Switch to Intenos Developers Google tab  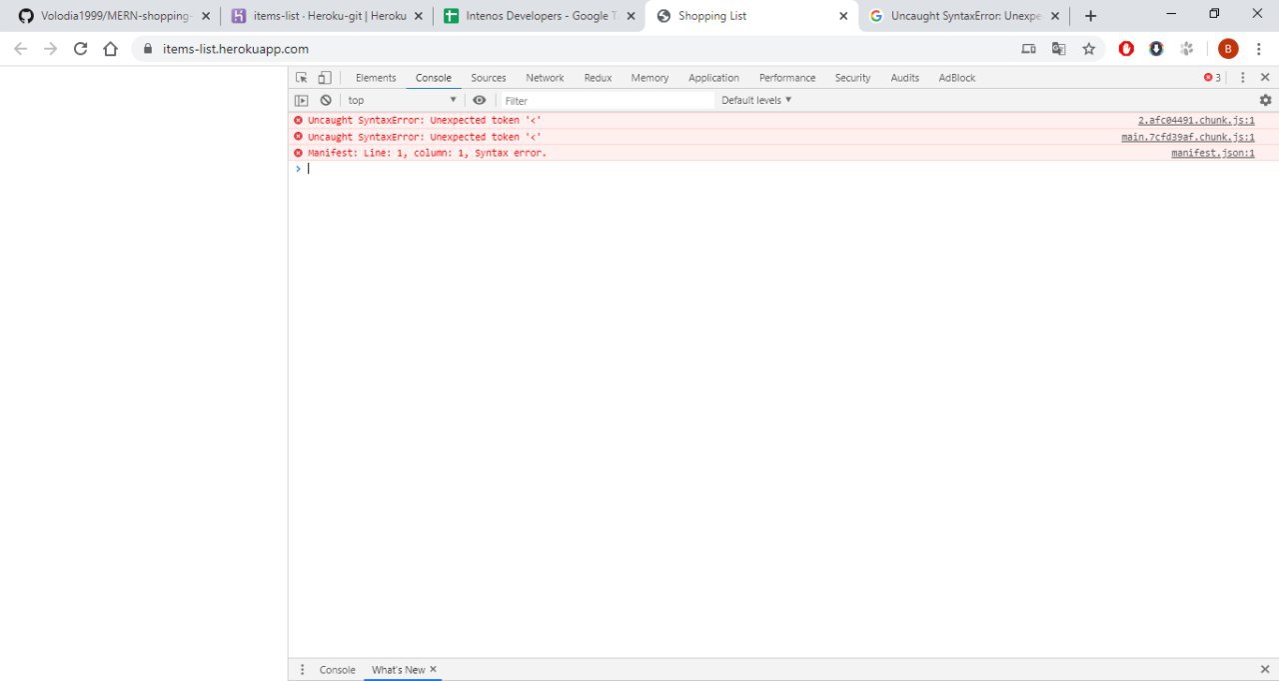click(540, 16)
